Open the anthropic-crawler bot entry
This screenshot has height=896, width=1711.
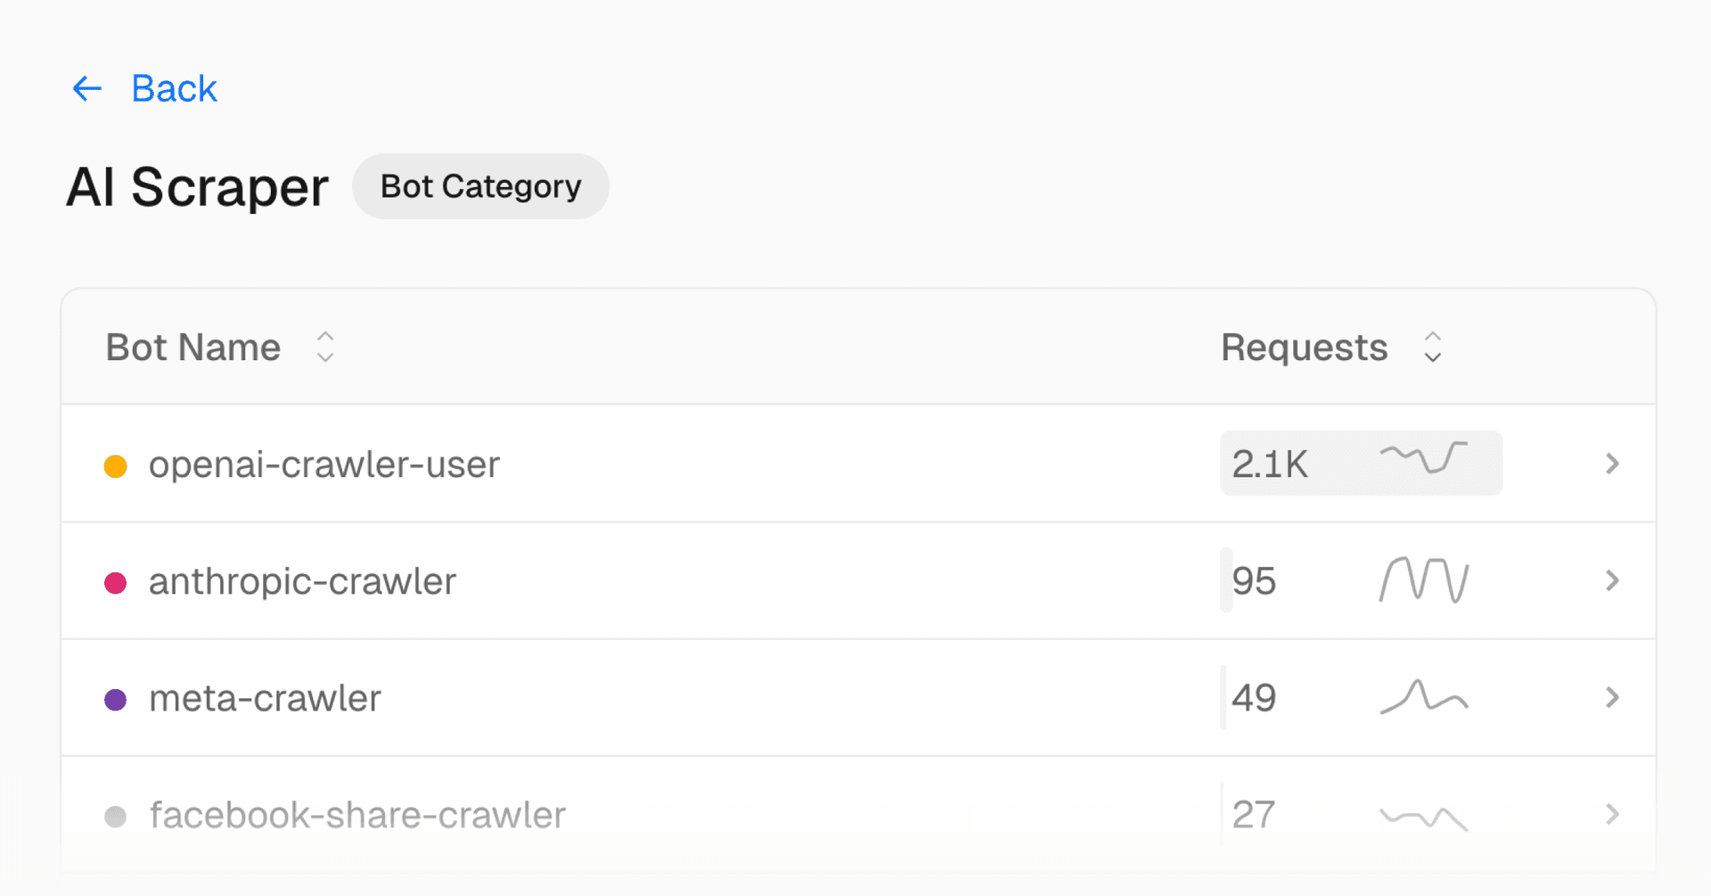pos(302,581)
